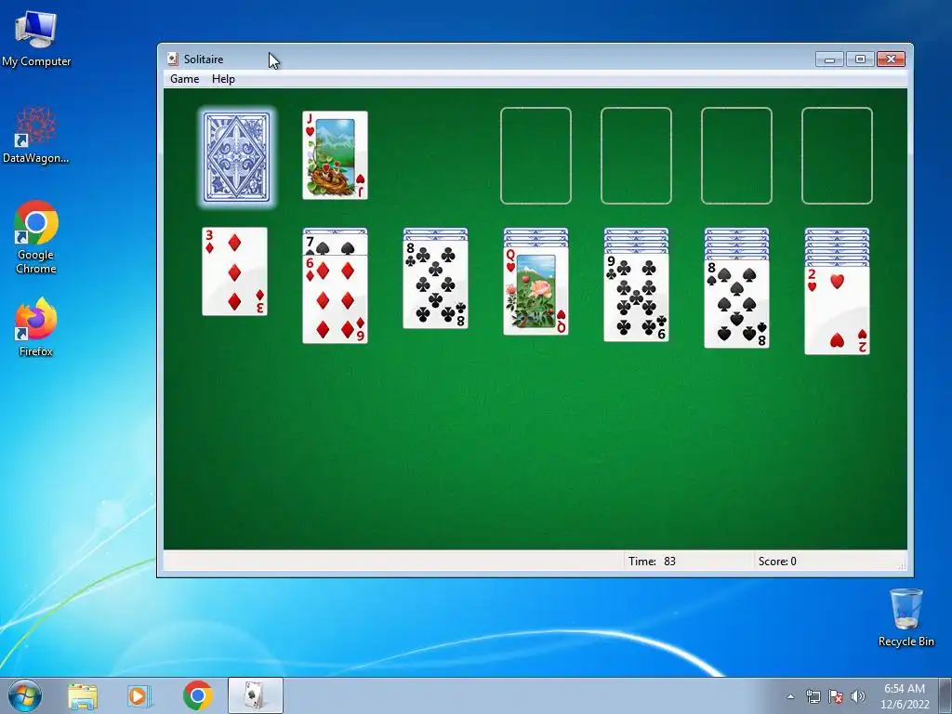Select the 8 of Spades card

tap(736, 304)
